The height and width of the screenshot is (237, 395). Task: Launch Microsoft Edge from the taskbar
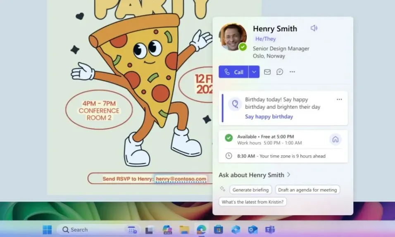click(x=201, y=230)
